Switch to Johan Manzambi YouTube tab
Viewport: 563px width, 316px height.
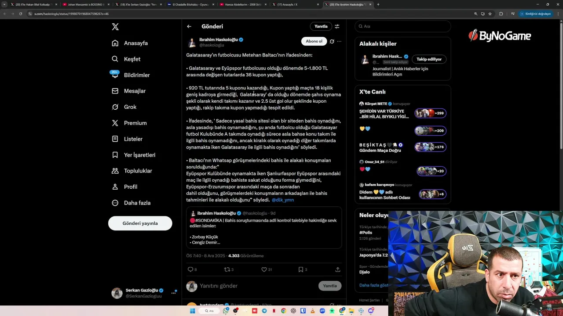coord(85,4)
